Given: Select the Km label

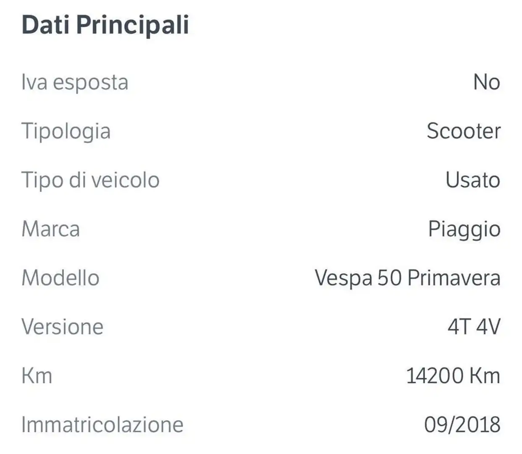Looking at the screenshot, I should pos(37,375).
